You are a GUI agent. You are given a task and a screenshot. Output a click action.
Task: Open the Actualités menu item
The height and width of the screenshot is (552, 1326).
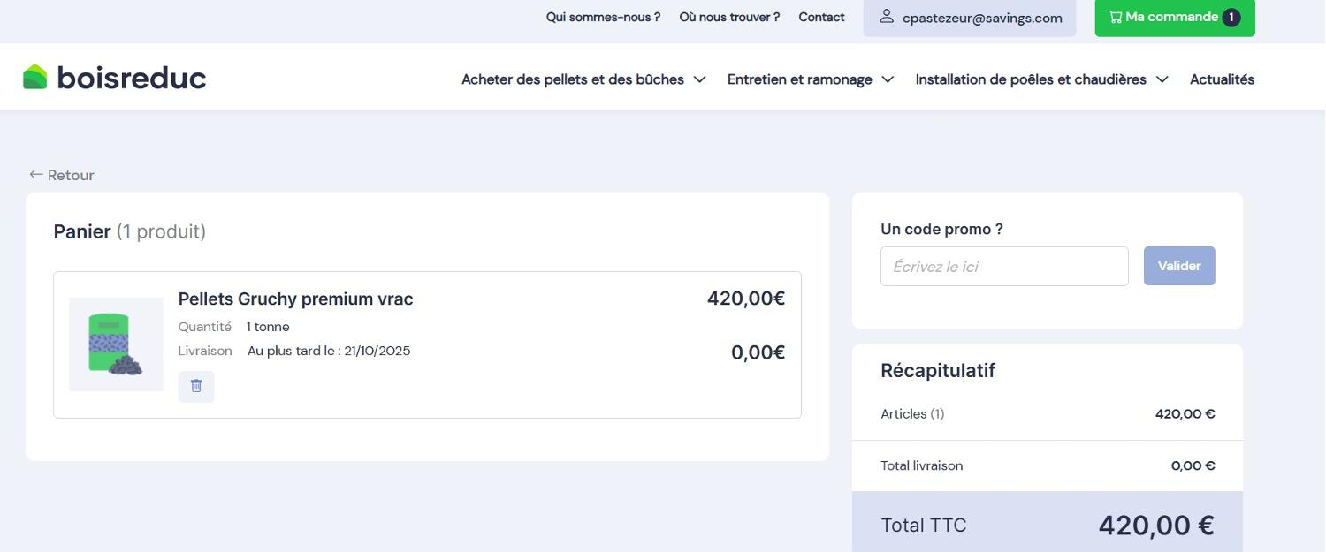pos(1222,79)
